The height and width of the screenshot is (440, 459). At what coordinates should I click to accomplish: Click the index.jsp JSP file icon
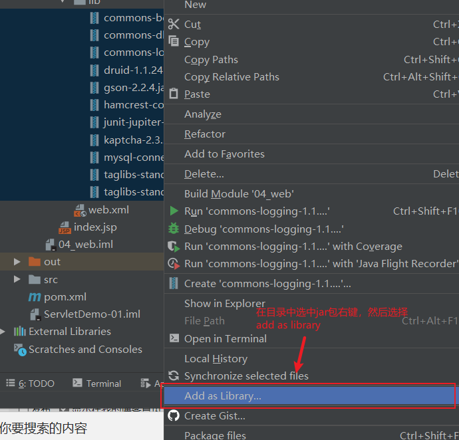click(65, 227)
